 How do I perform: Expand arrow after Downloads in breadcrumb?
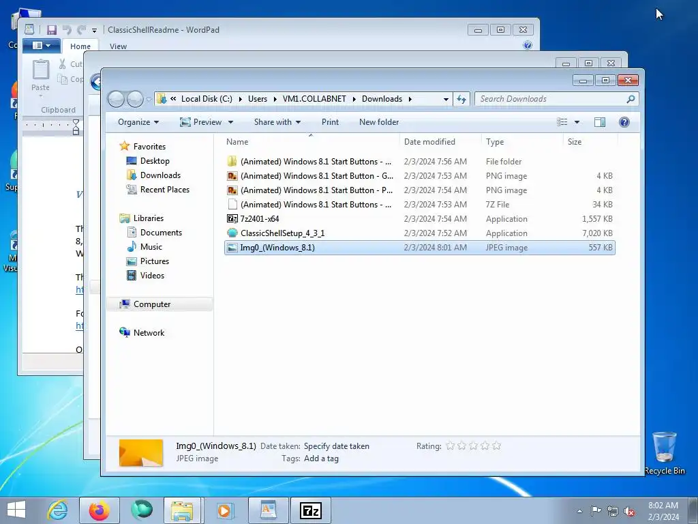click(x=410, y=99)
